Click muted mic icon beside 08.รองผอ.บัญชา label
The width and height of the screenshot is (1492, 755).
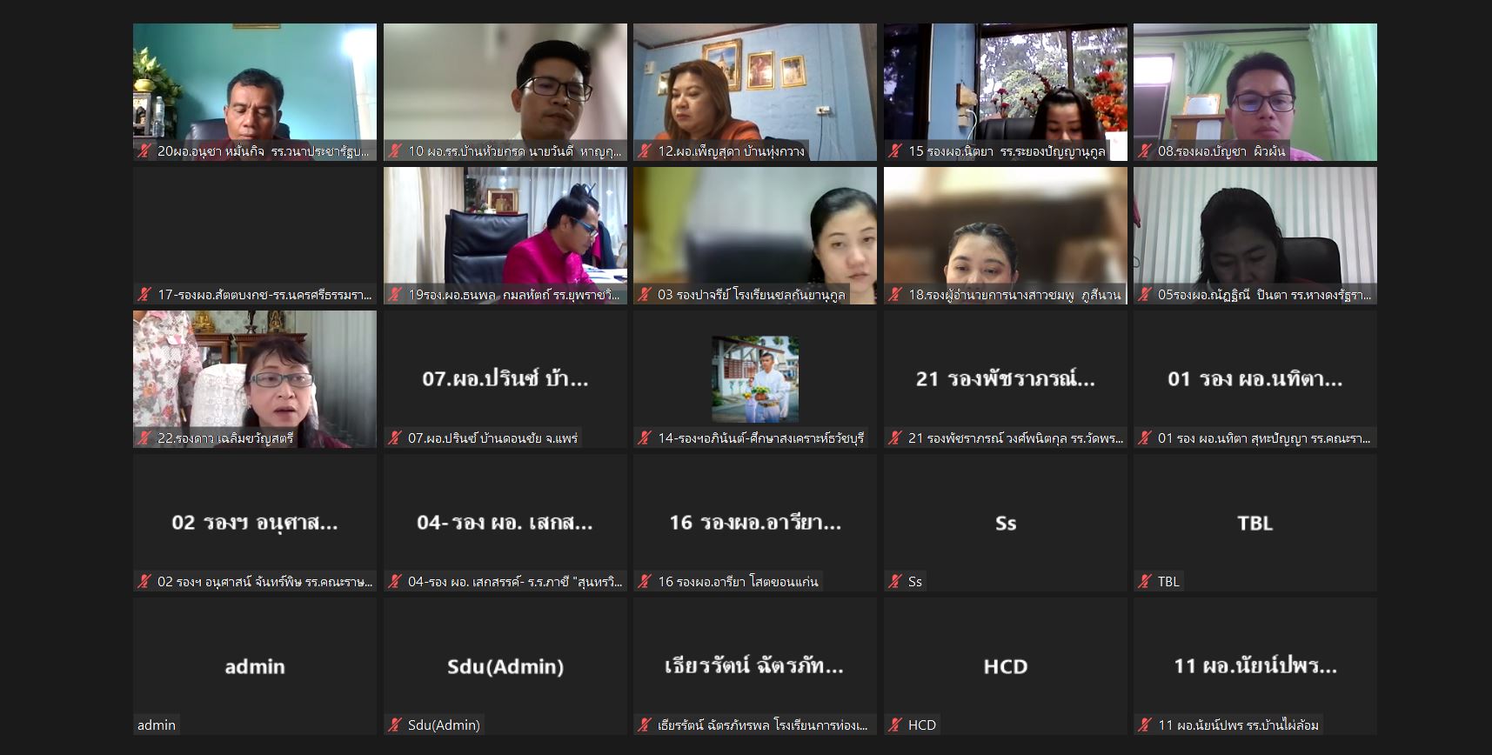(1145, 151)
